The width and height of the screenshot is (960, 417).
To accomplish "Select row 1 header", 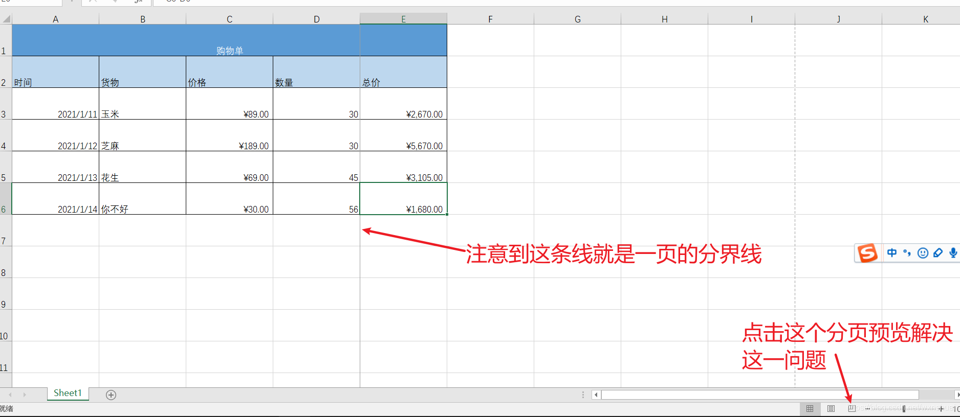I will click(6, 40).
